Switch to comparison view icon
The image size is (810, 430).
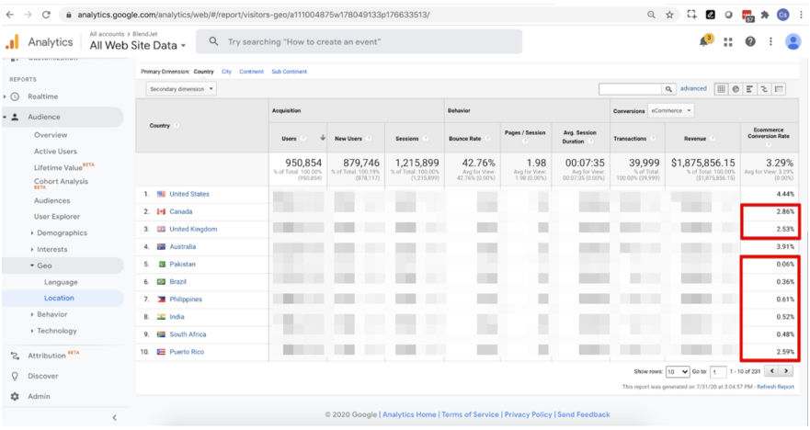[764, 89]
